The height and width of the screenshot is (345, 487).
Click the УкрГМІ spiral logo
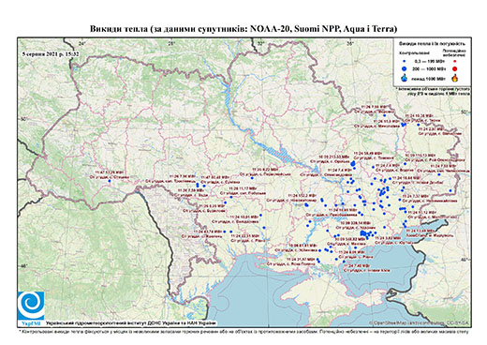31,306
